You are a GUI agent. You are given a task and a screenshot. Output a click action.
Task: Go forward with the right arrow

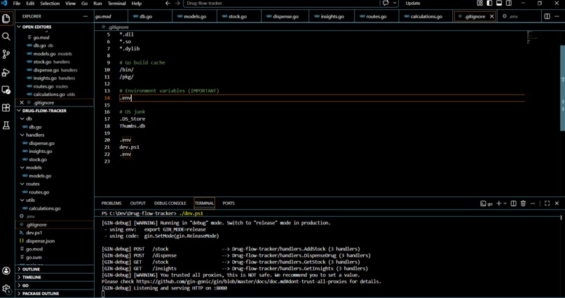pos(177,4)
